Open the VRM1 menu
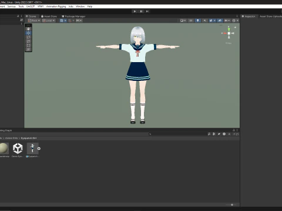The image size is (282, 211). coord(41,6)
